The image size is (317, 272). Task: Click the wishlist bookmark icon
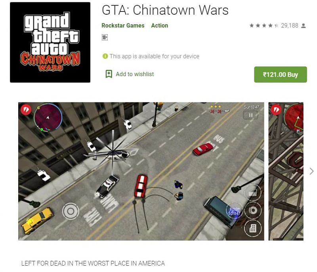point(109,74)
